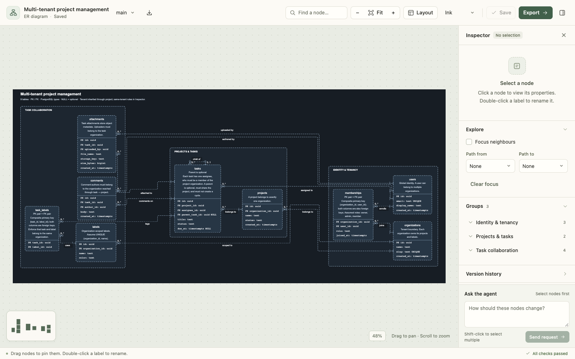Click the Ask the agent text box
The width and height of the screenshot is (575, 359).
[517, 314]
